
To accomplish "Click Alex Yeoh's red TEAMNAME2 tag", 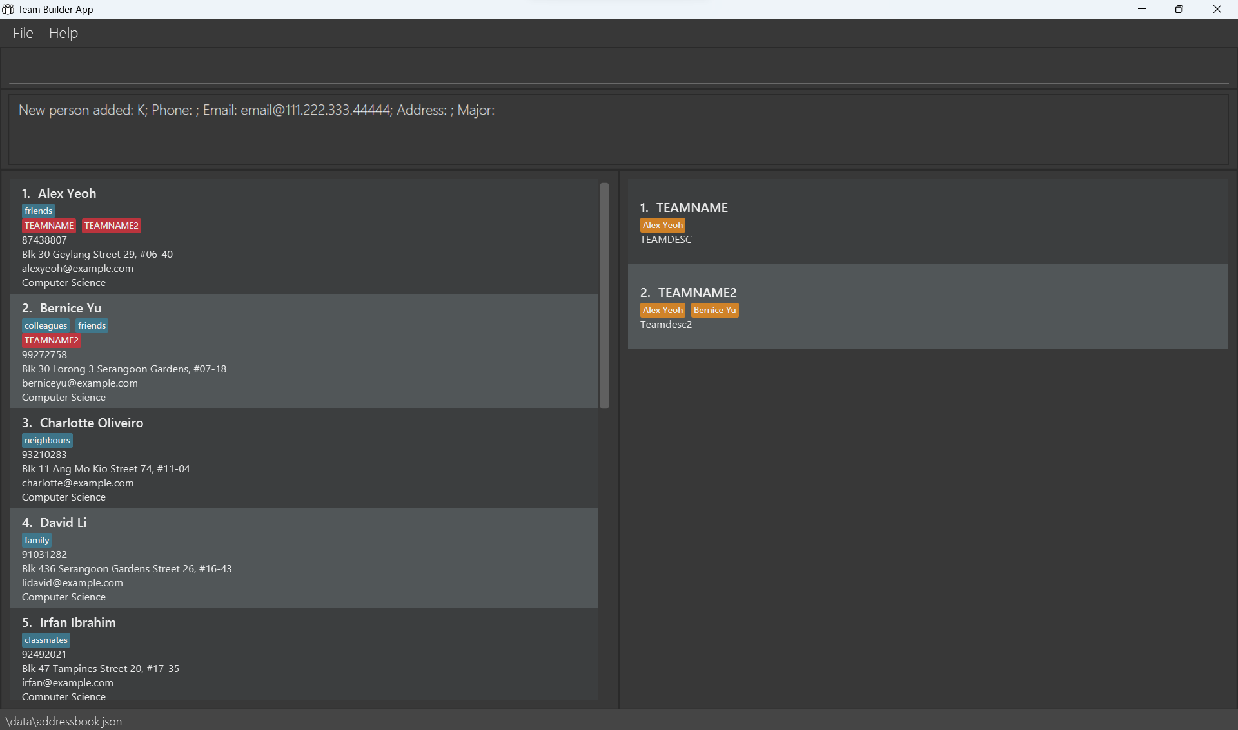I will (x=112, y=226).
